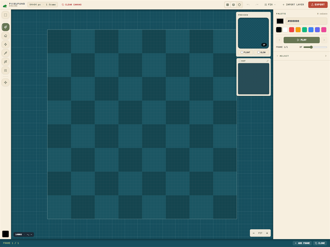Adjust the frame speed slider
This screenshot has height=247, width=330.
(x=315, y=47)
